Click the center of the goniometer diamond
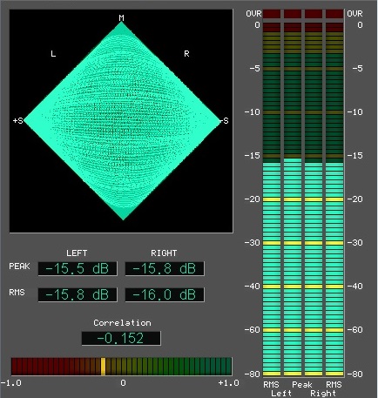Viewport: 378px width, 398px height. pyautogui.click(x=122, y=121)
